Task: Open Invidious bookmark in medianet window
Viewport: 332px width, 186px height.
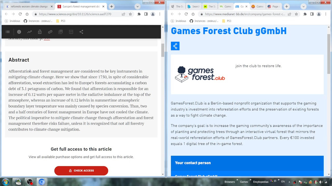Action: [x=178, y=21]
